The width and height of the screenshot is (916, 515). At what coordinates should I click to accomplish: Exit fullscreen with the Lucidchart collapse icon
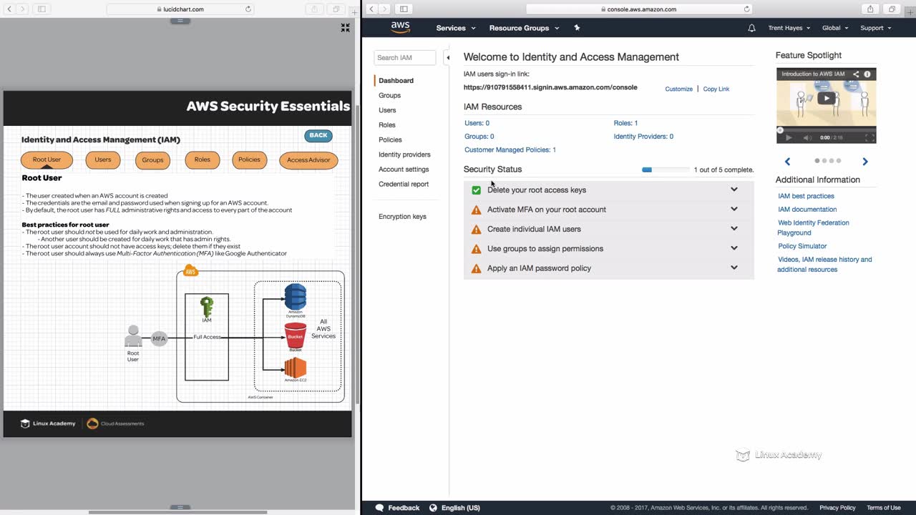point(345,27)
